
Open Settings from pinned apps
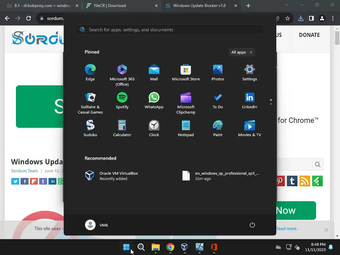tap(250, 73)
